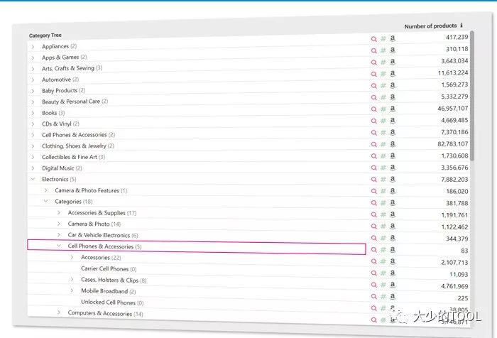Open Amazon icon in the 4,669,485 row

(x=393, y=121)
